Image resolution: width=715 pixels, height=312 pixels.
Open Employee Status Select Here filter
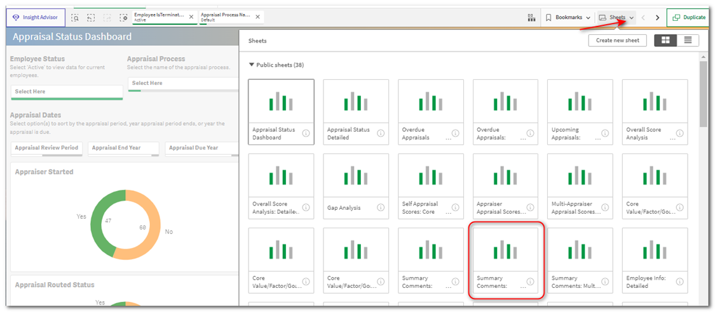click(x=67, y=92)
